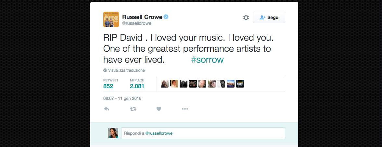The image size is (382, 147).
Task: Click the tweet timestamp 08:07 - 11 gen 2016
Action: point(122,98)
